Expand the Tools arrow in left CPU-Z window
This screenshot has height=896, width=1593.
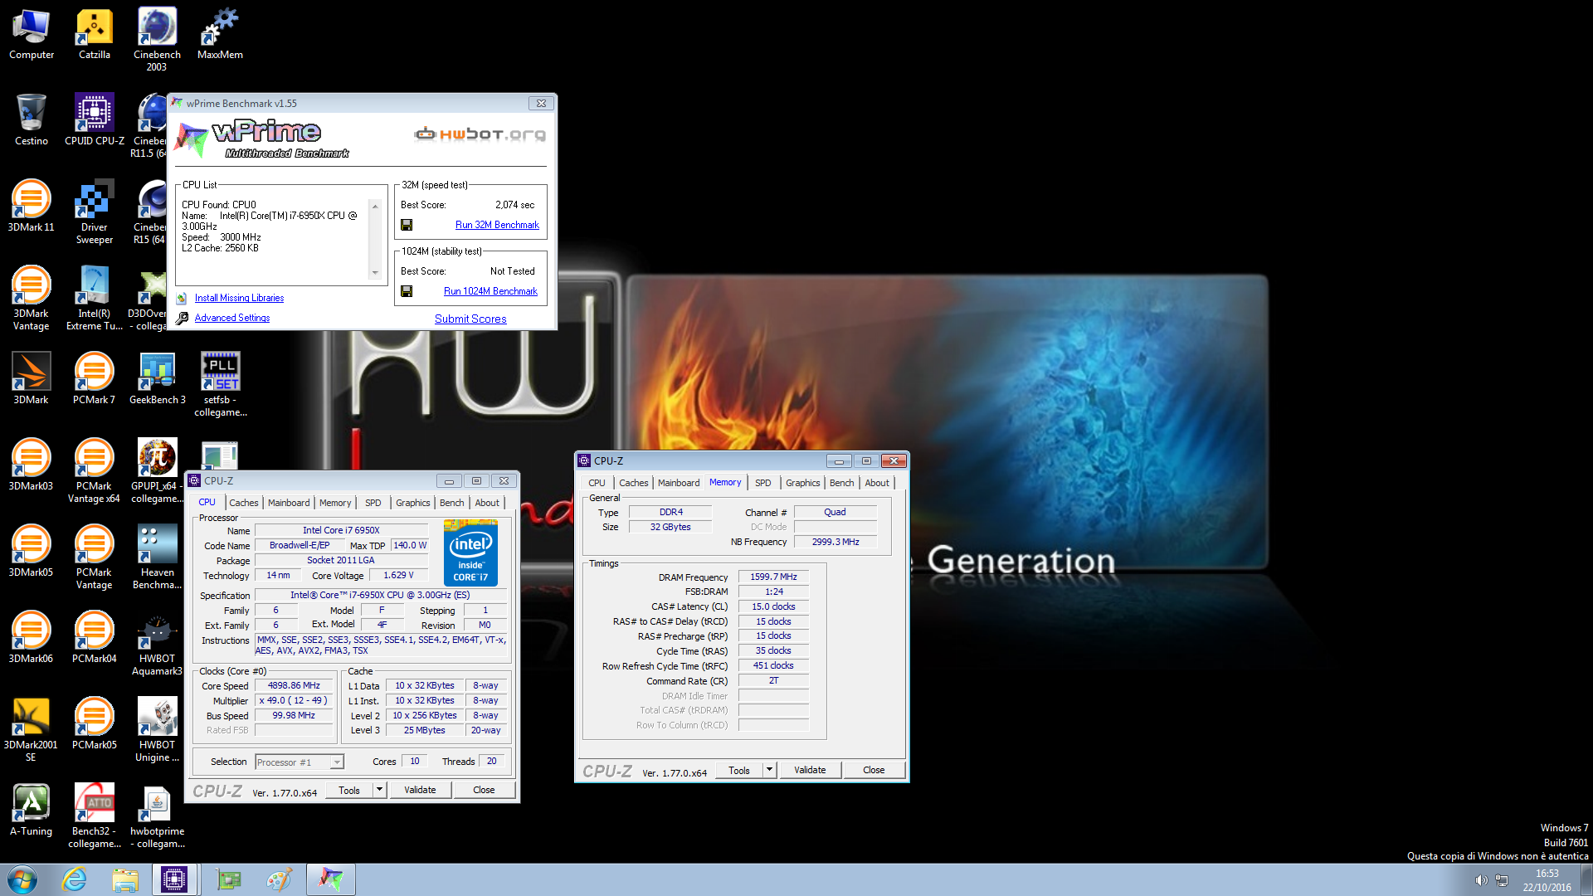pos(380,790)
